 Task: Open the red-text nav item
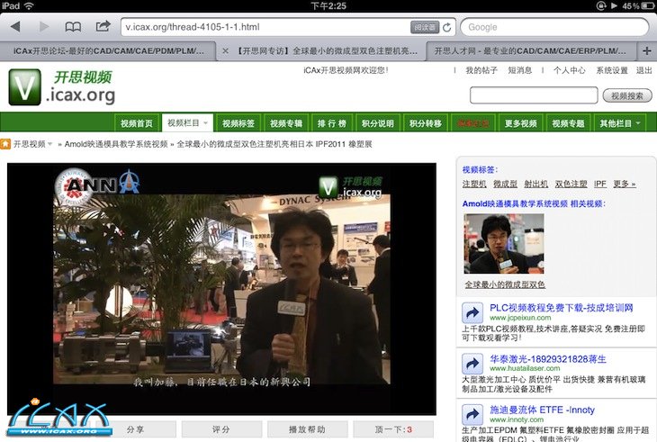click(473, 123)
